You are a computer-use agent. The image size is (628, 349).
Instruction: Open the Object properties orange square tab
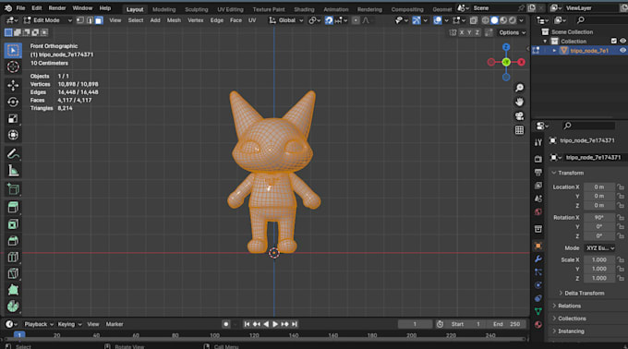(x=537, y=246)
